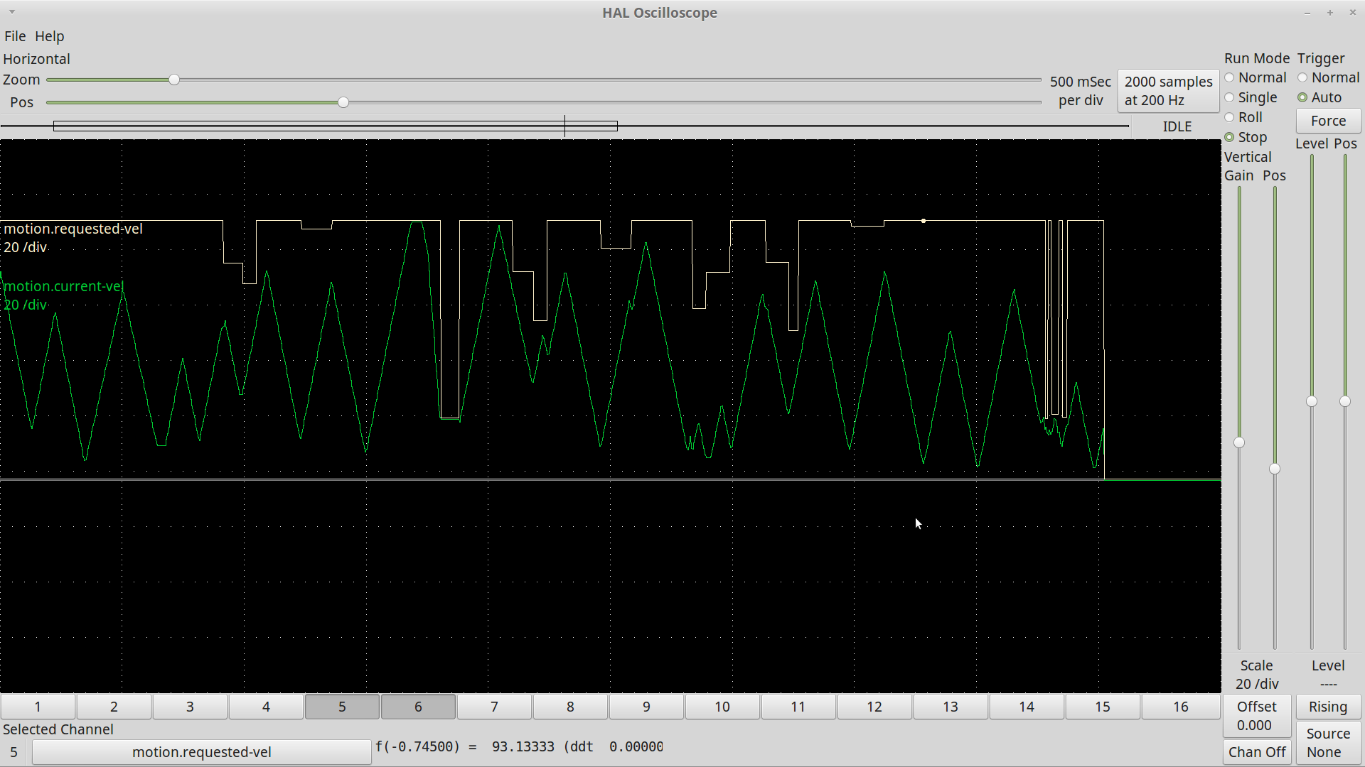Open the File menu
This screenshot has height=767, width=1365.
click(x=14, y=36)
